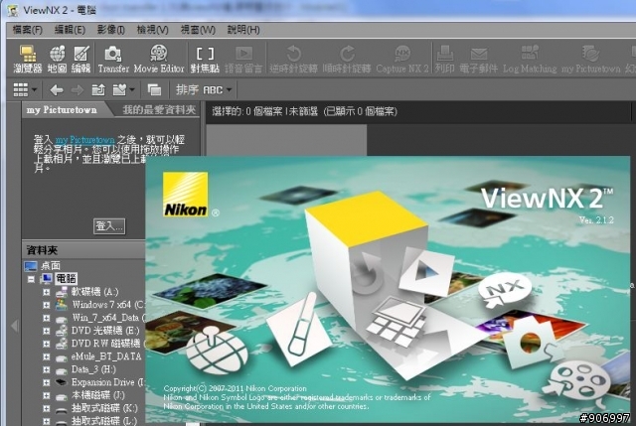This screenshot has height=426, width=636.
Task: Switch to the 地圖 map view
Action: (x=58, y=59)
